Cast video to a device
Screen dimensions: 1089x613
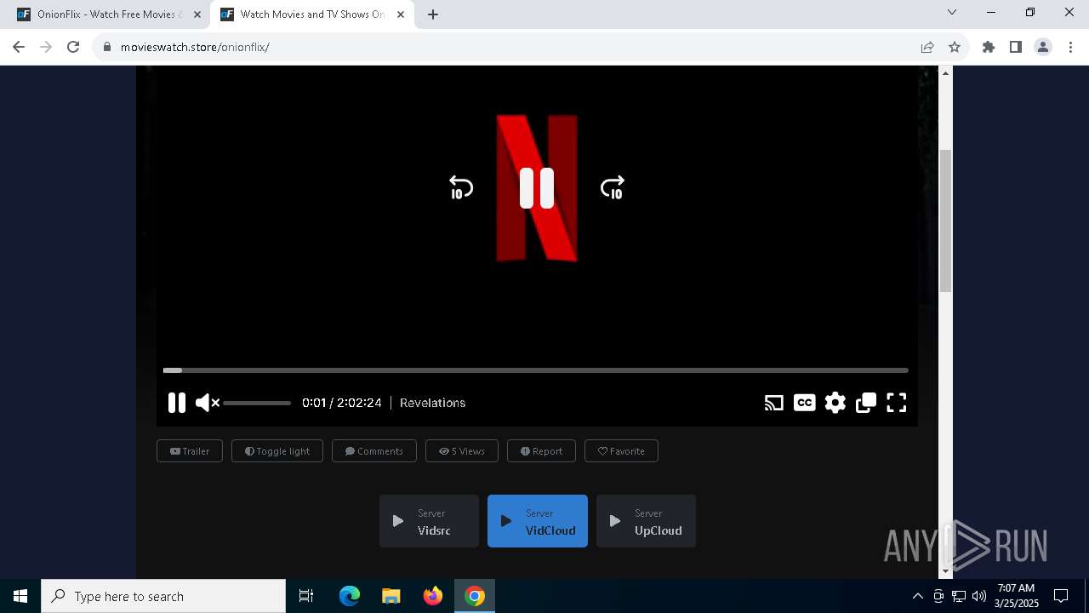773,403
